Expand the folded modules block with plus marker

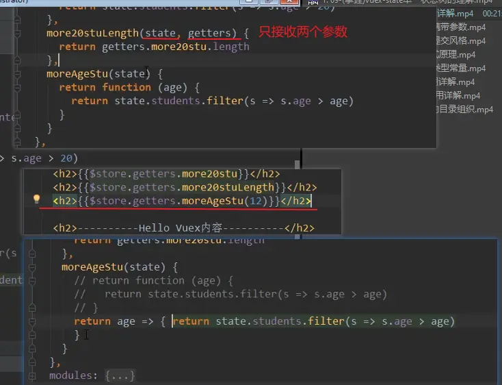coord(32,375)
